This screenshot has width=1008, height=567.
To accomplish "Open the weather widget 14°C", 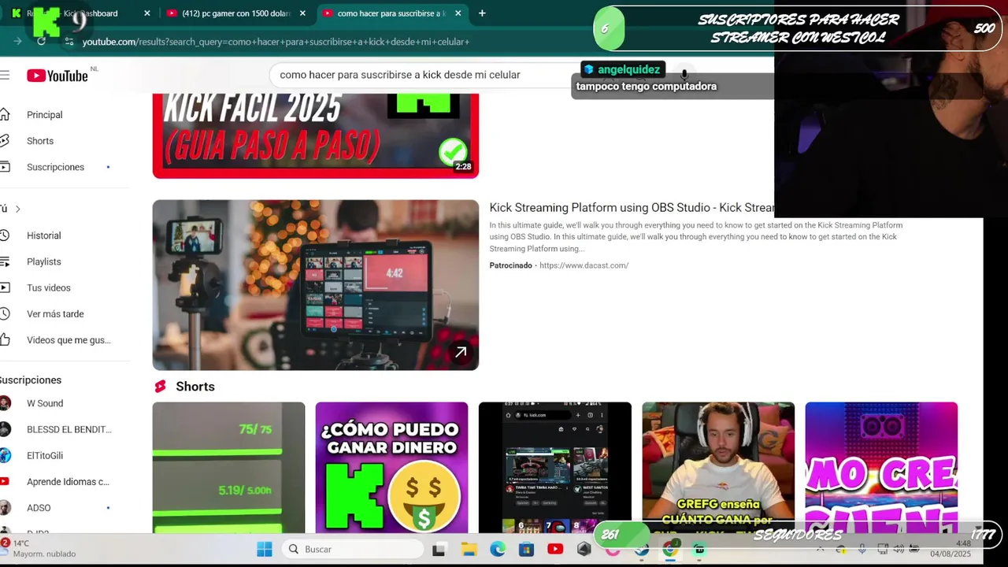I will point(39,548).
